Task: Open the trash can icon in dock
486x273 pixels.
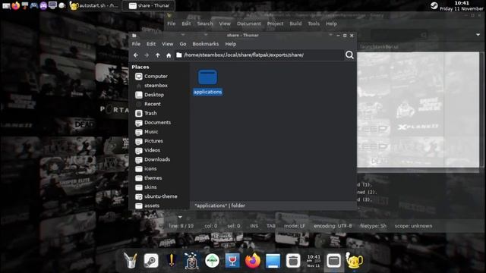Action: [x=293, y=261]
